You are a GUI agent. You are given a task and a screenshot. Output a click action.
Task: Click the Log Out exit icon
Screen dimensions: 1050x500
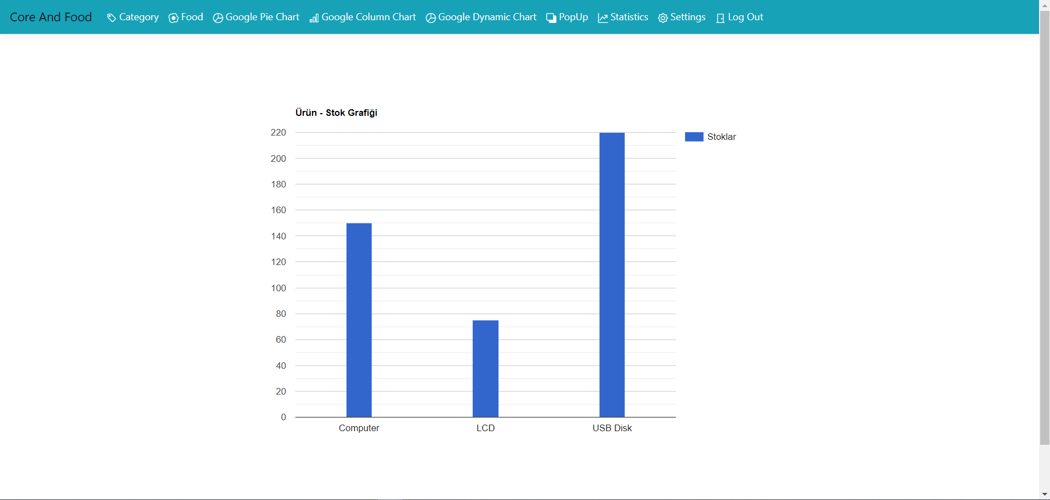(721, 17)
